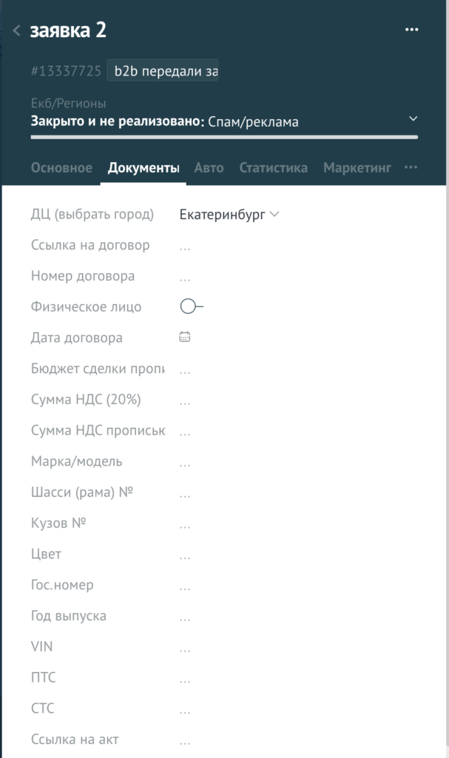Click the b2b передали tag

pyautogui.click(x=166, y=71)
